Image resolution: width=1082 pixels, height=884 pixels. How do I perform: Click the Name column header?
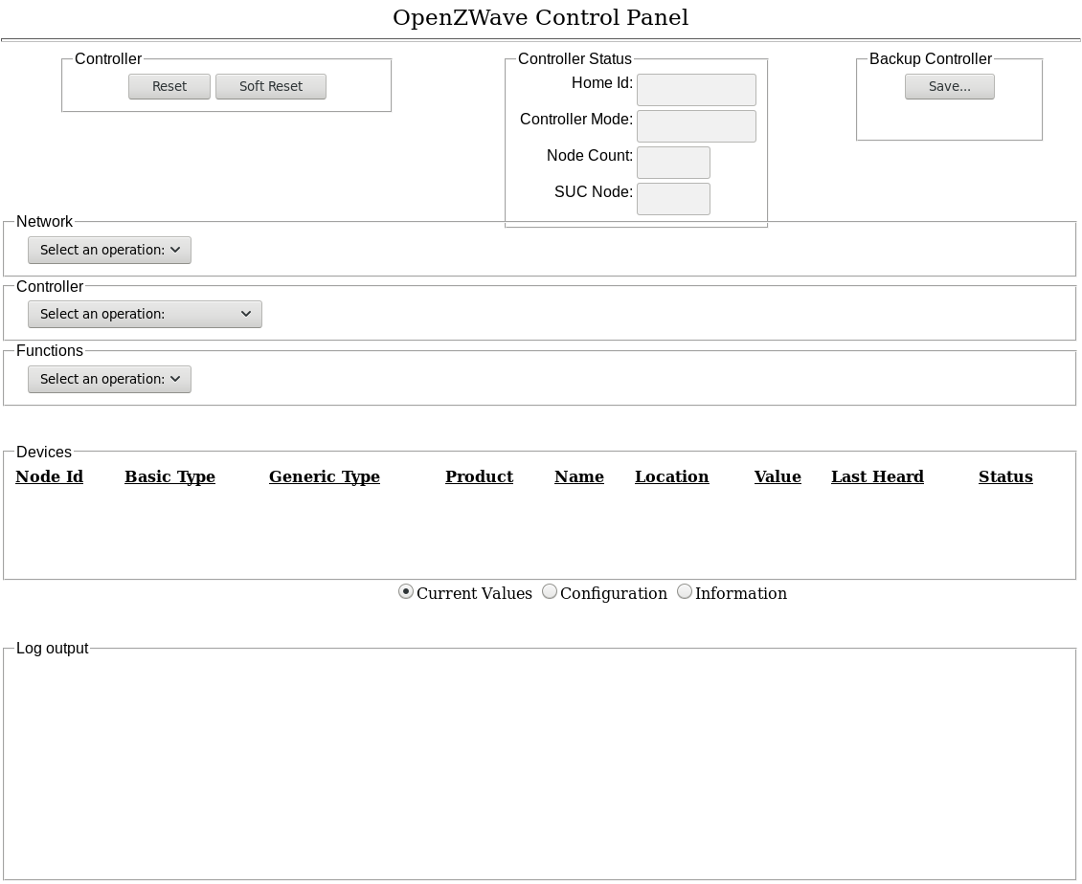pyautogui.click(x=579, y=476)
